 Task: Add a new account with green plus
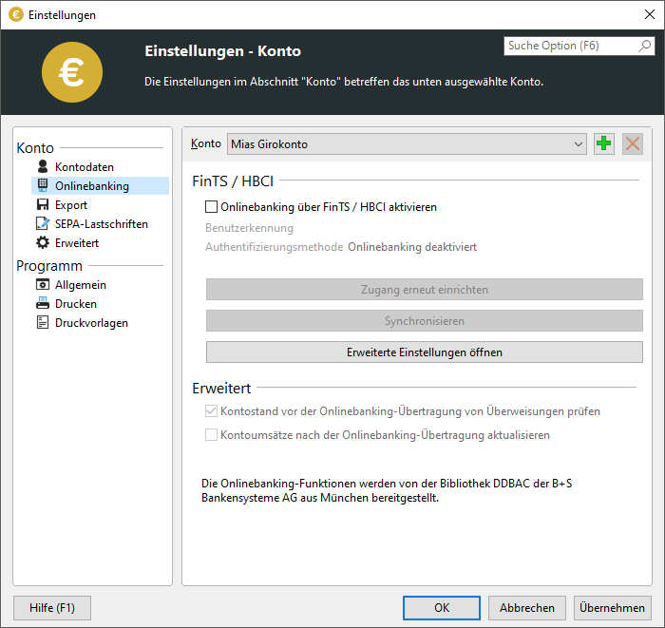[x=603, y=143]
